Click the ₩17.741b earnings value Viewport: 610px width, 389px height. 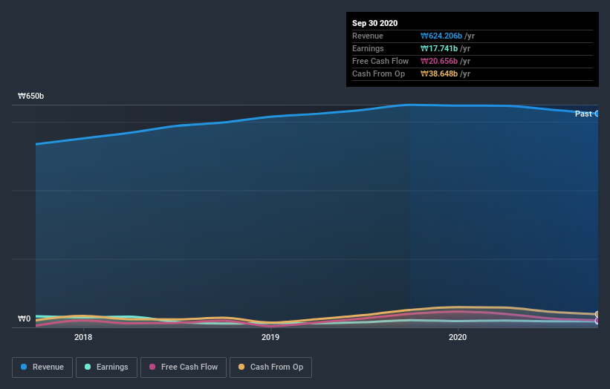(x=439, y=48)
